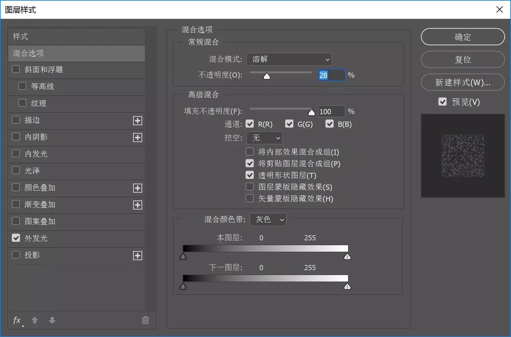Click the plus icon beside 颜色叠加
This screenshot has height=337, width=511.
click(x=138, y=188)
